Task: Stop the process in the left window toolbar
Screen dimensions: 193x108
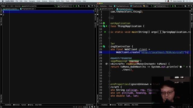Action: pyautogui.click(x=86, y=6)
